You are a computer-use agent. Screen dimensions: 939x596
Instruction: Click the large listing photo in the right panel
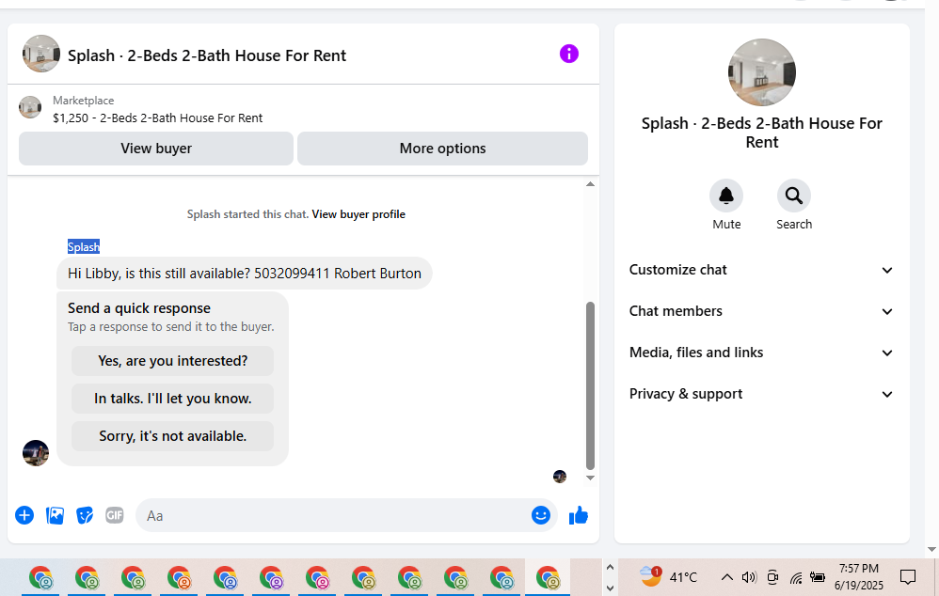point(762,72)
